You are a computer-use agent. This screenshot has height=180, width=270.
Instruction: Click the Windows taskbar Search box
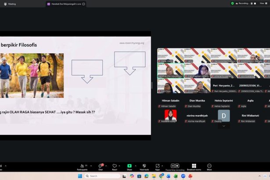tap(100, 176)
